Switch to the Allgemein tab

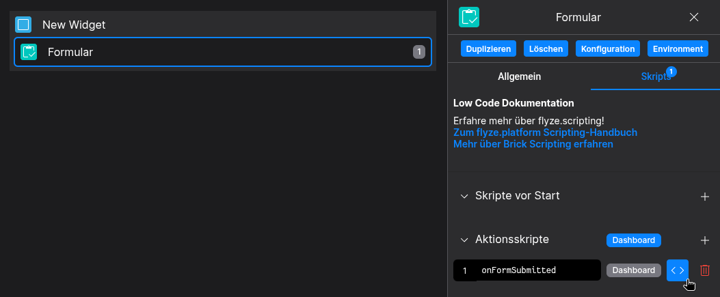coord(519,76)
